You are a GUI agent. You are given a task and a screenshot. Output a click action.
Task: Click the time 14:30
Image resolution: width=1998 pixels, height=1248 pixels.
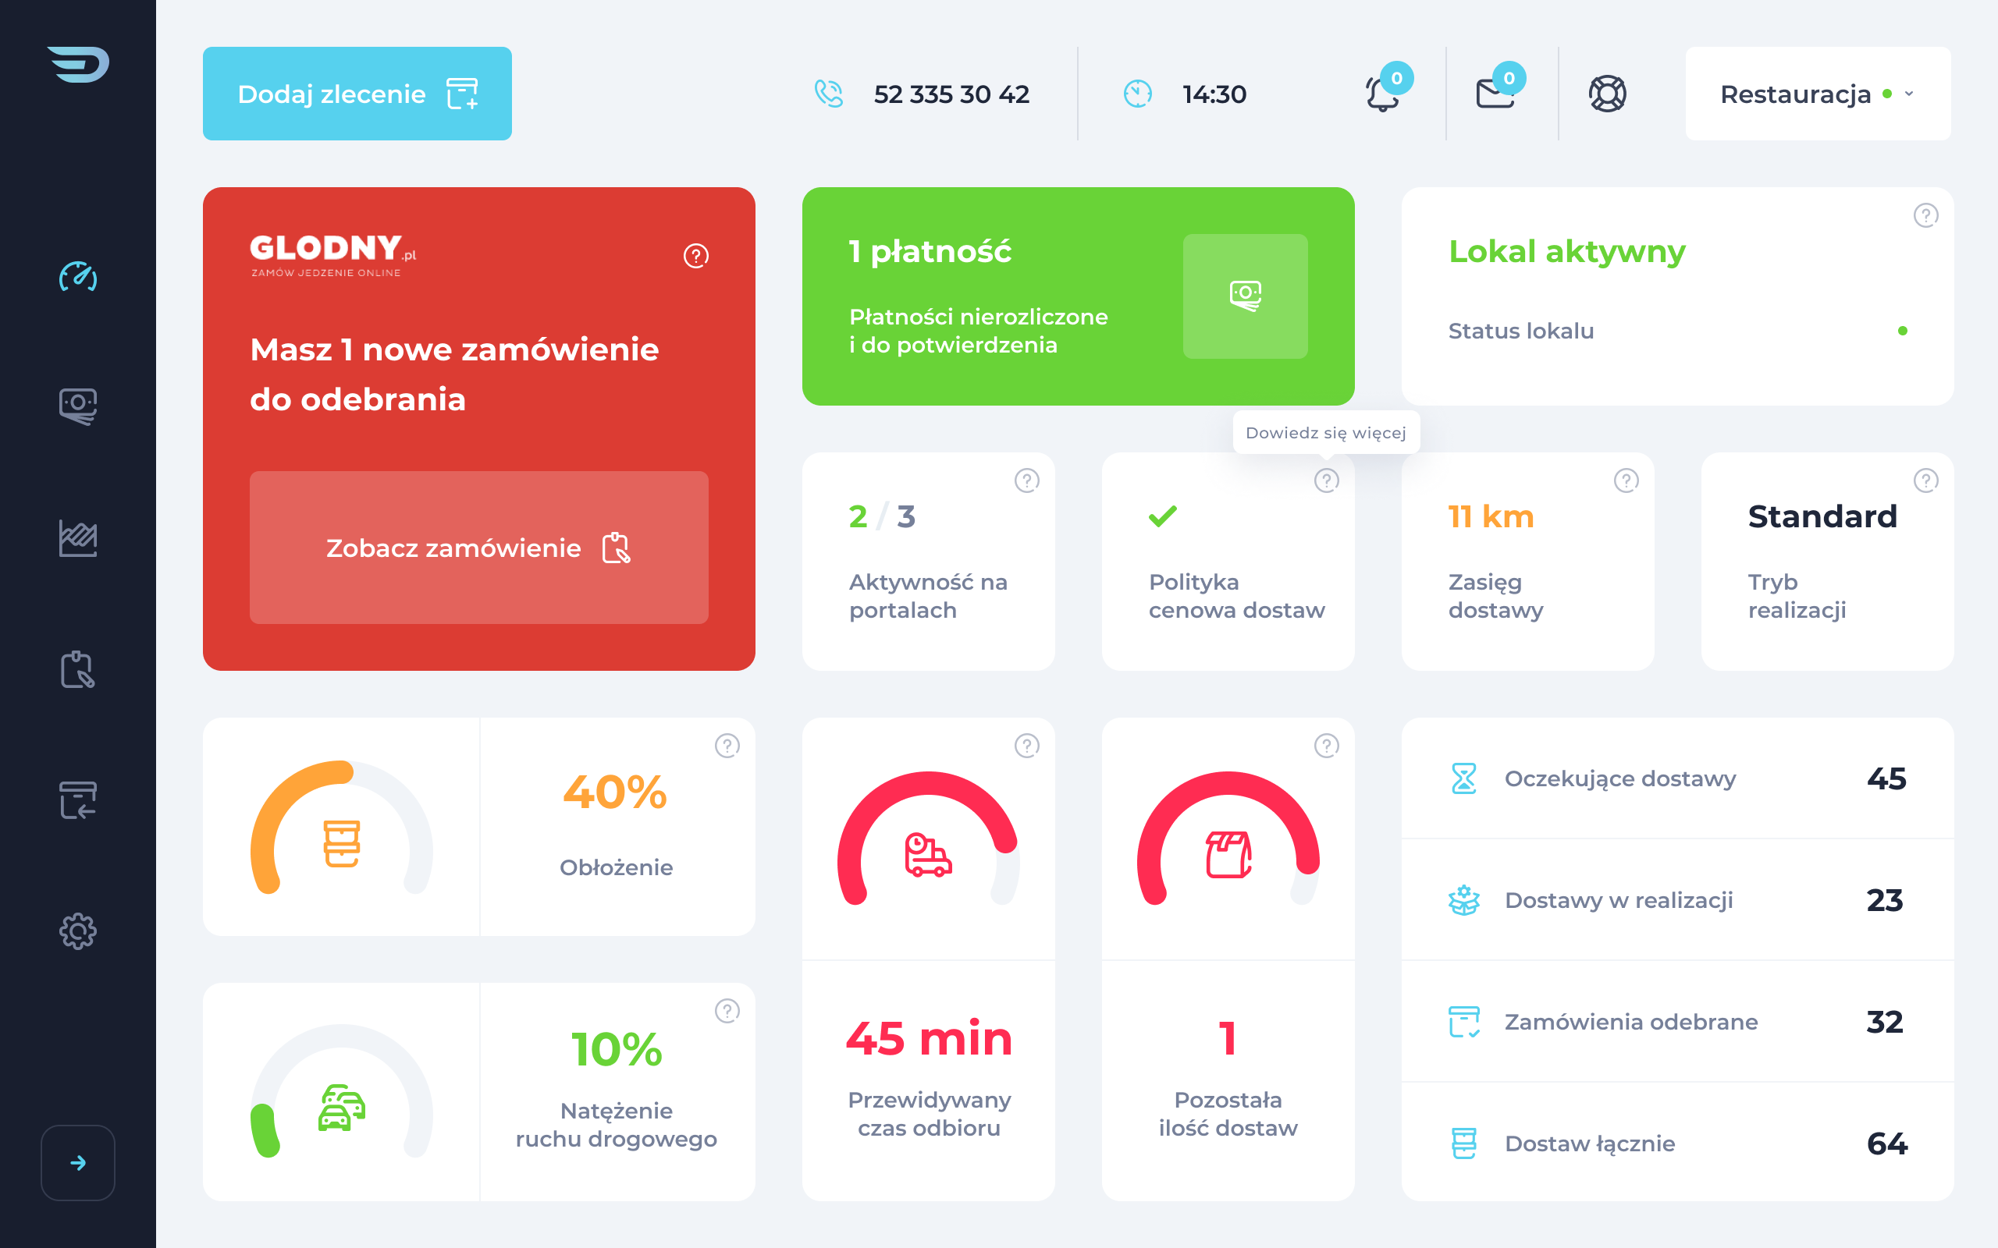pos(1214,94)
